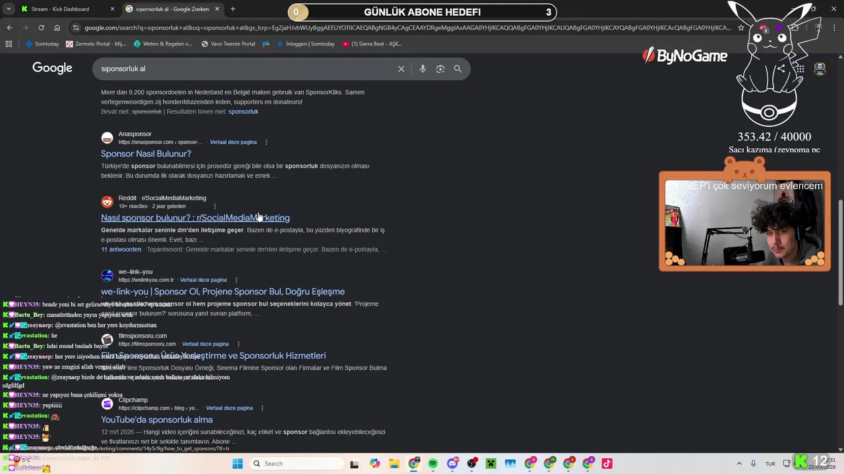
Task: Click the Reddit site favicon
Action: 107,202
